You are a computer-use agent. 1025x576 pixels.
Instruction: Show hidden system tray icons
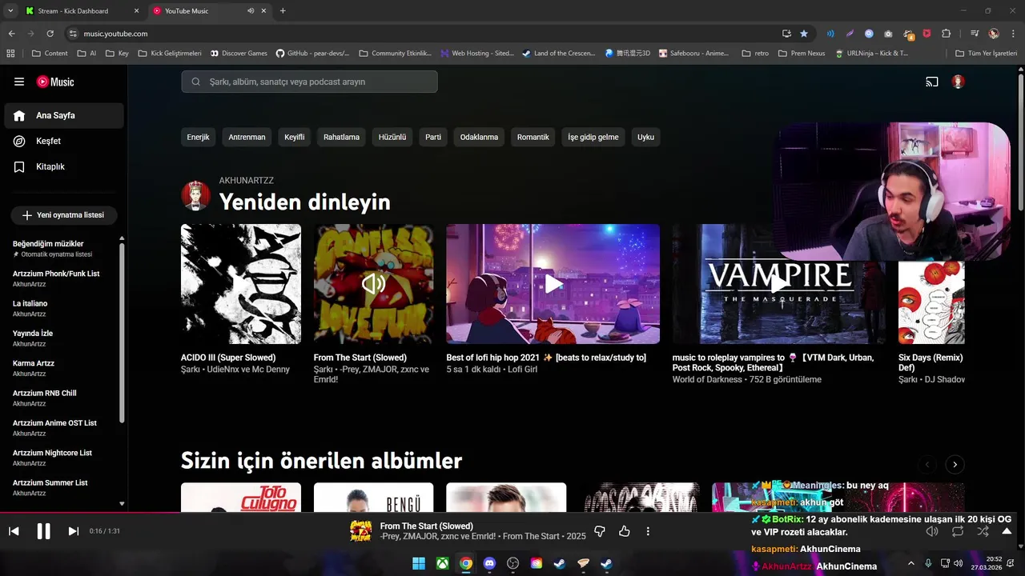click(910, 563)
